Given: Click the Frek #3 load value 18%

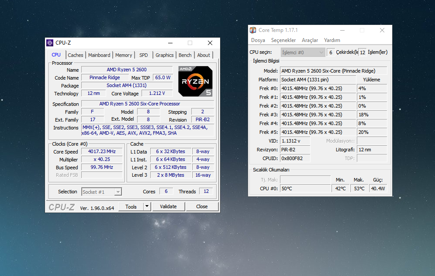Looking at the screenshot, I should pos(372,115).
